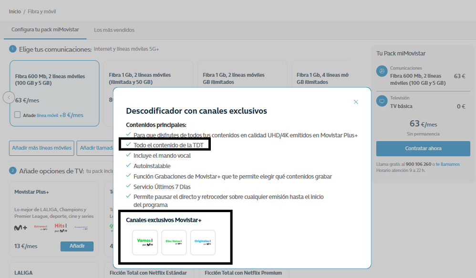Screen dimensions: 476x278
Task: Click the Estrenos por M+ channel logo
Action: click(41, 227)
